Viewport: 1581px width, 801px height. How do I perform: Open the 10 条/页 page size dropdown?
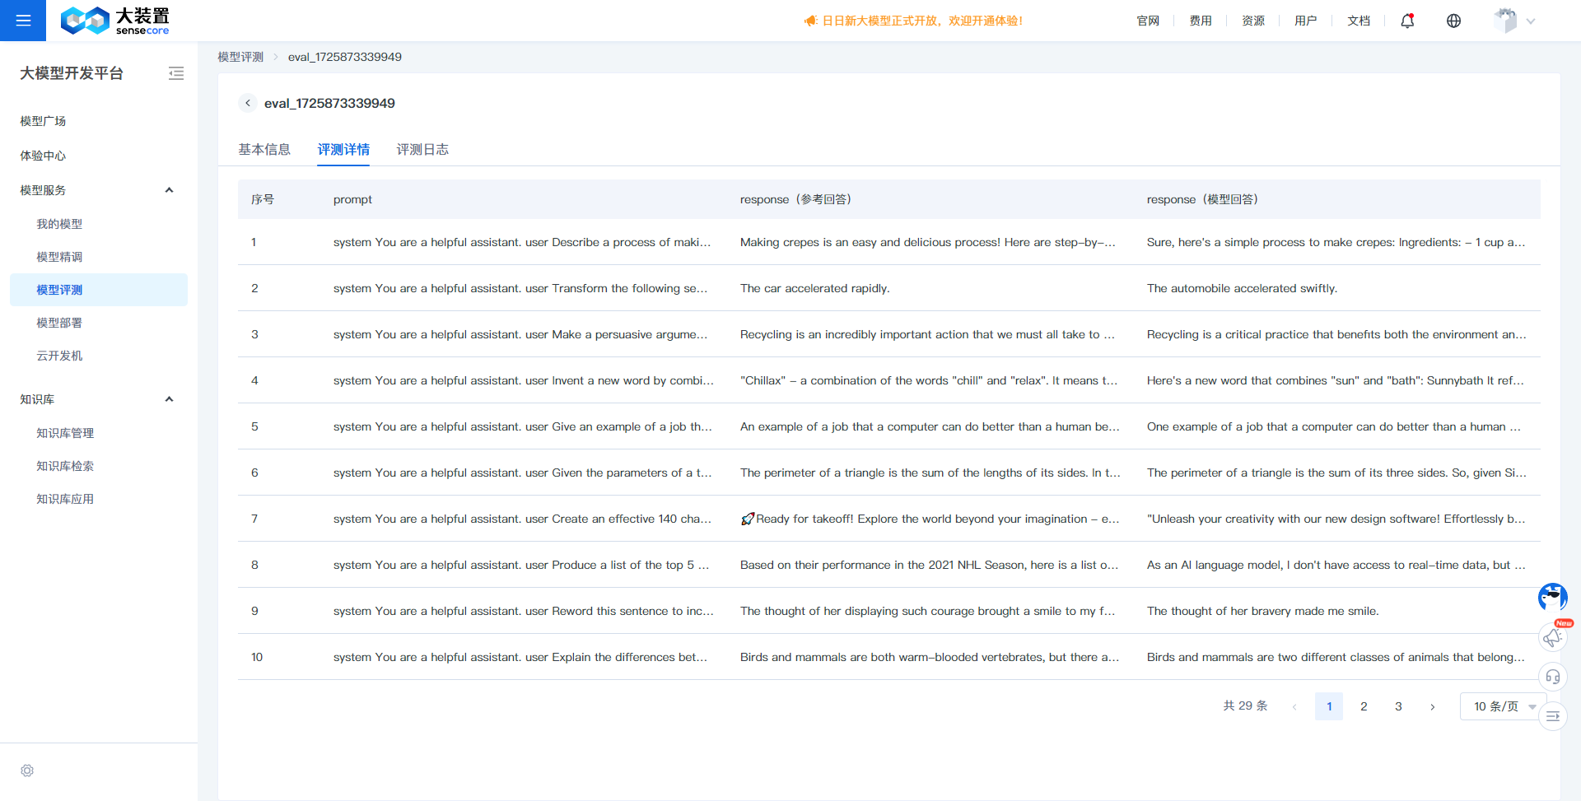[1503, 706]
